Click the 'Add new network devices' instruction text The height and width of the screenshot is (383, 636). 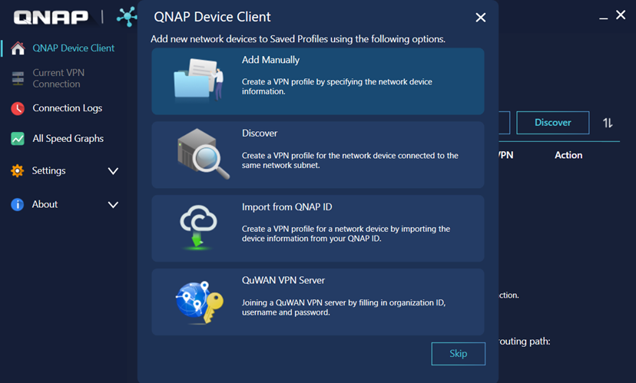298,39
